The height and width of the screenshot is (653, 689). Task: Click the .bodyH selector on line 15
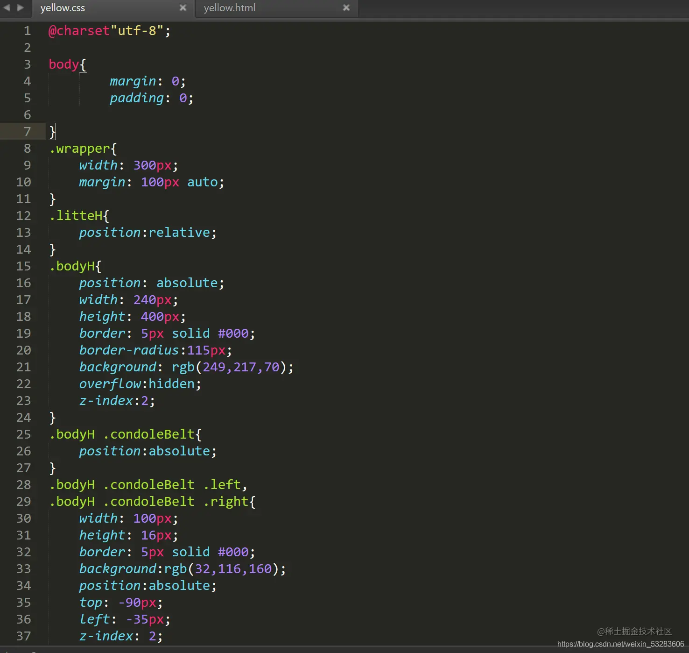72,267
